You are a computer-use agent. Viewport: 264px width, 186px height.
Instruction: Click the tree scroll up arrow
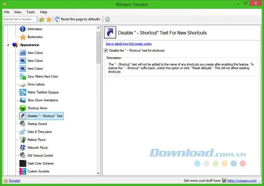coord(99,28)
